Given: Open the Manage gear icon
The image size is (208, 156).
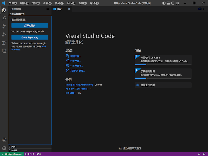Looking at the screenshot, I should (x=4, y=148).
